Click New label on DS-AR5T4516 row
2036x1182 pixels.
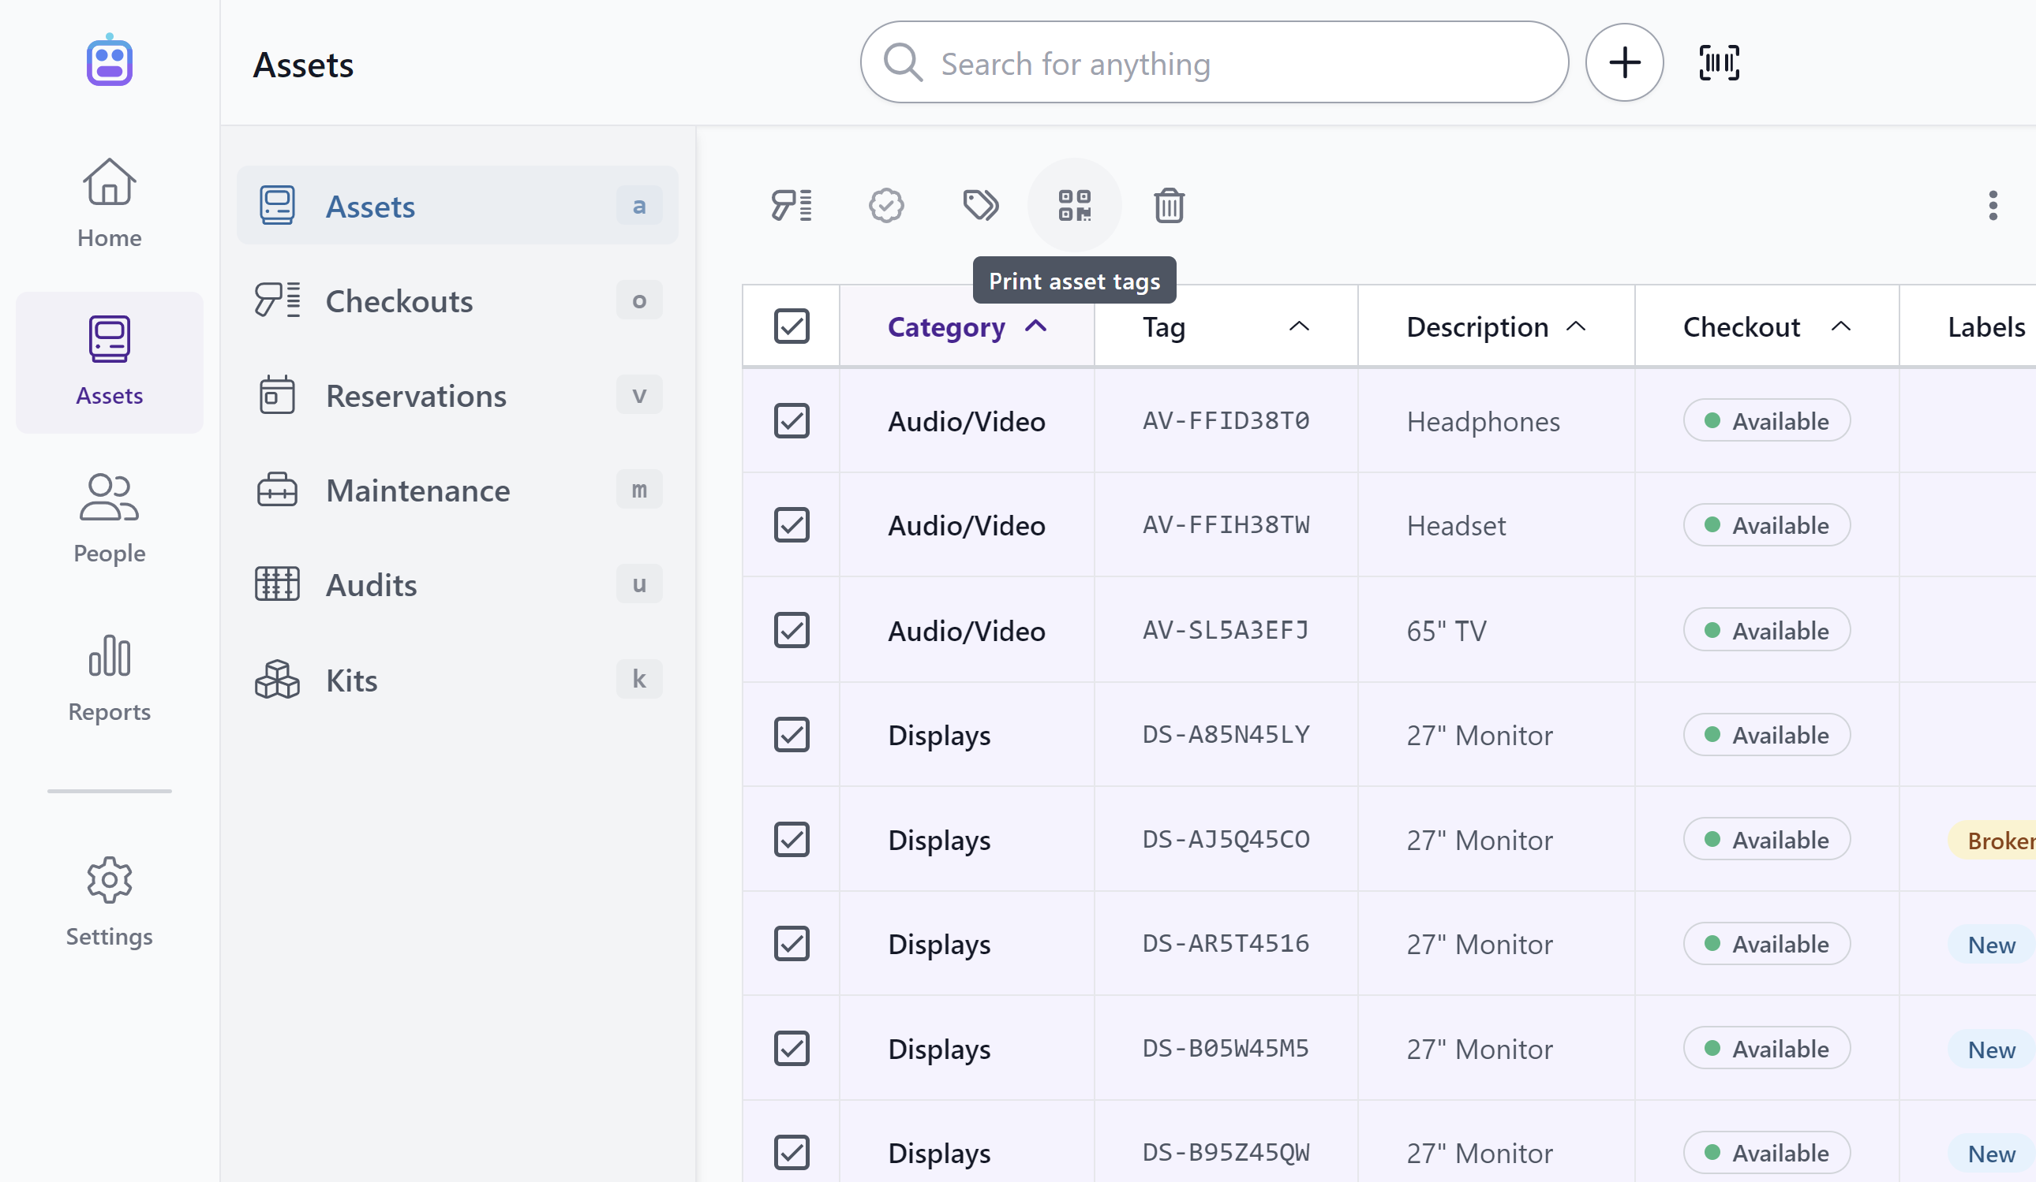(x=1992, y=944)
